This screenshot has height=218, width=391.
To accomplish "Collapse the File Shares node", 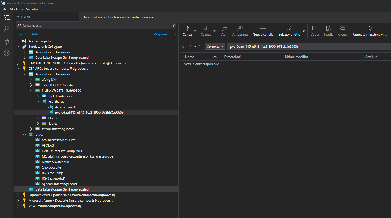I will (x=38, y=101).
